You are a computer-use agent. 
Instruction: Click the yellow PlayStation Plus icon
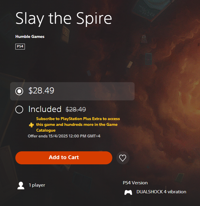point(31,125)
